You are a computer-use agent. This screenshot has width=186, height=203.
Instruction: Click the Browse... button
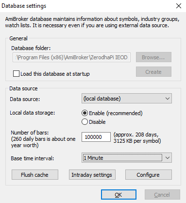pyautogui.click(x=153, y=57)
